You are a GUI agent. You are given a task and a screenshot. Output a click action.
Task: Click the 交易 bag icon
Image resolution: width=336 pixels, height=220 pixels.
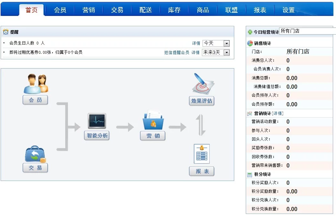click(35, 154)
